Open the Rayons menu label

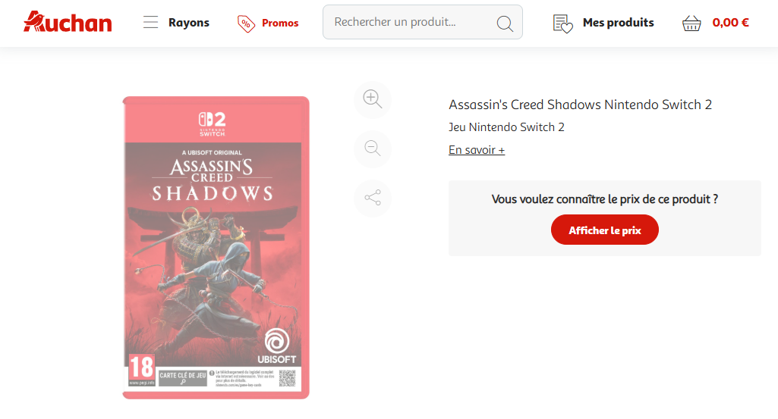click(188, 23)
